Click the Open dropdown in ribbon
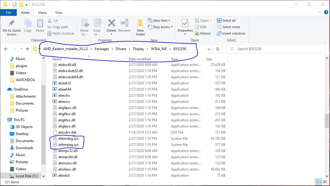Image resolution: width=330 pixels, height=186 pixels. click(x=203, y=21)
